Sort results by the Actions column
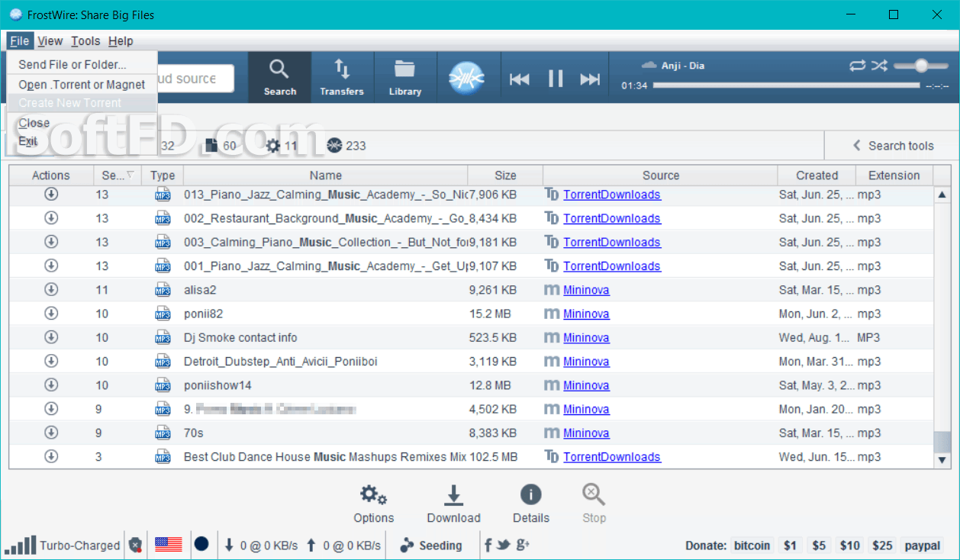The height and width of the screenshot is (560, 960). [x=51, y=175]
